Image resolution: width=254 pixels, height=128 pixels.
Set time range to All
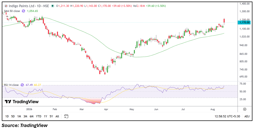57,116
